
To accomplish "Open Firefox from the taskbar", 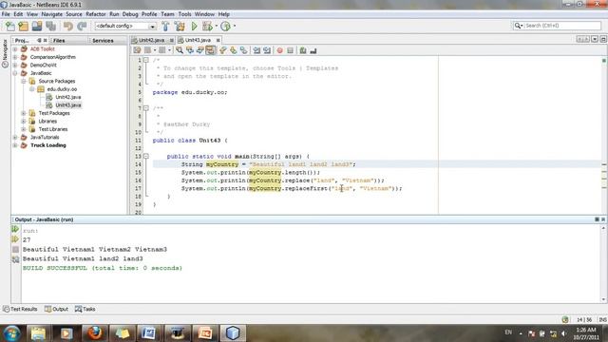I will coord(95,333).
